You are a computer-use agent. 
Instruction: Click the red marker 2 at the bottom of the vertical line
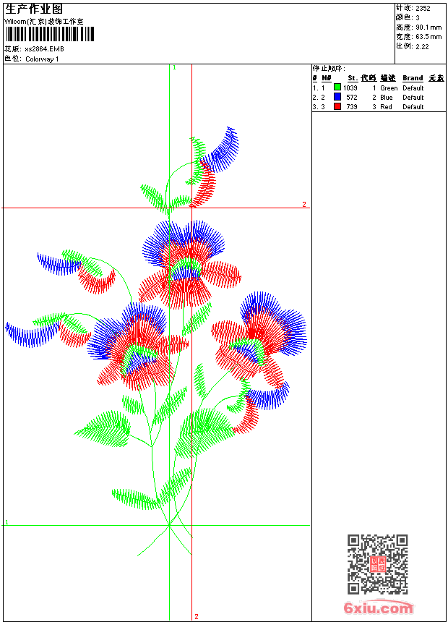(x=197, y=616)
